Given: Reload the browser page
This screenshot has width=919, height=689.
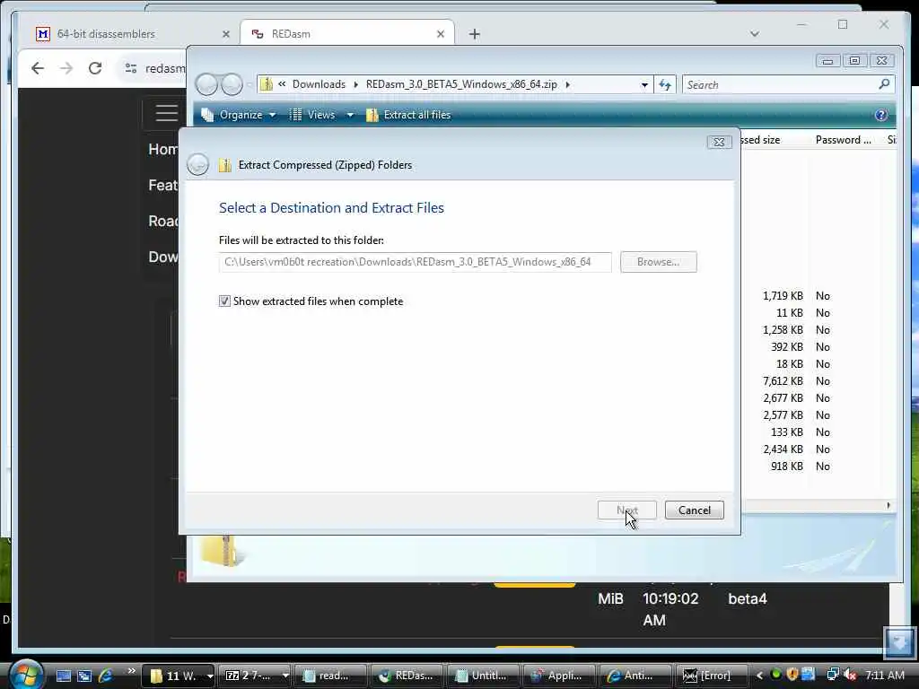Looking at the screenshot, I should pos(95,68).
